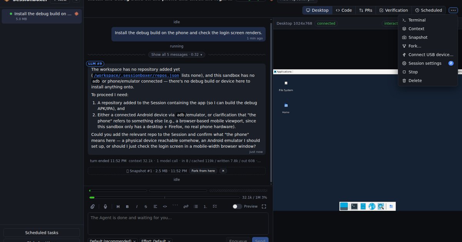Viewport: 462px width, 242px height.
Task: Switch to the Verification tab
Action: pos(393,10)
